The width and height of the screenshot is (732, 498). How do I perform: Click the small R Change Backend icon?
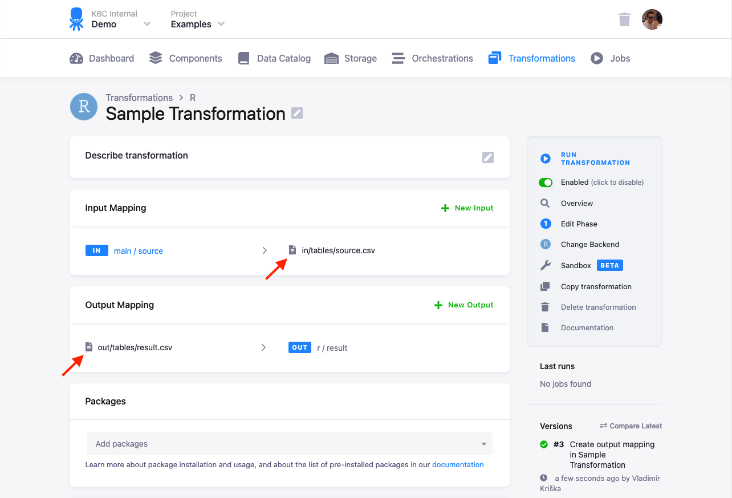[x=546, y=244]
